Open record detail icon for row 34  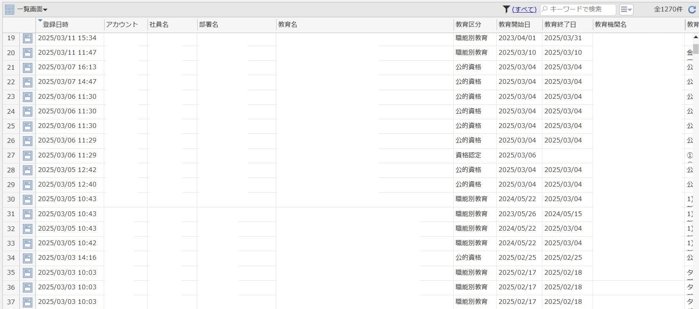[x=28, y=258]
